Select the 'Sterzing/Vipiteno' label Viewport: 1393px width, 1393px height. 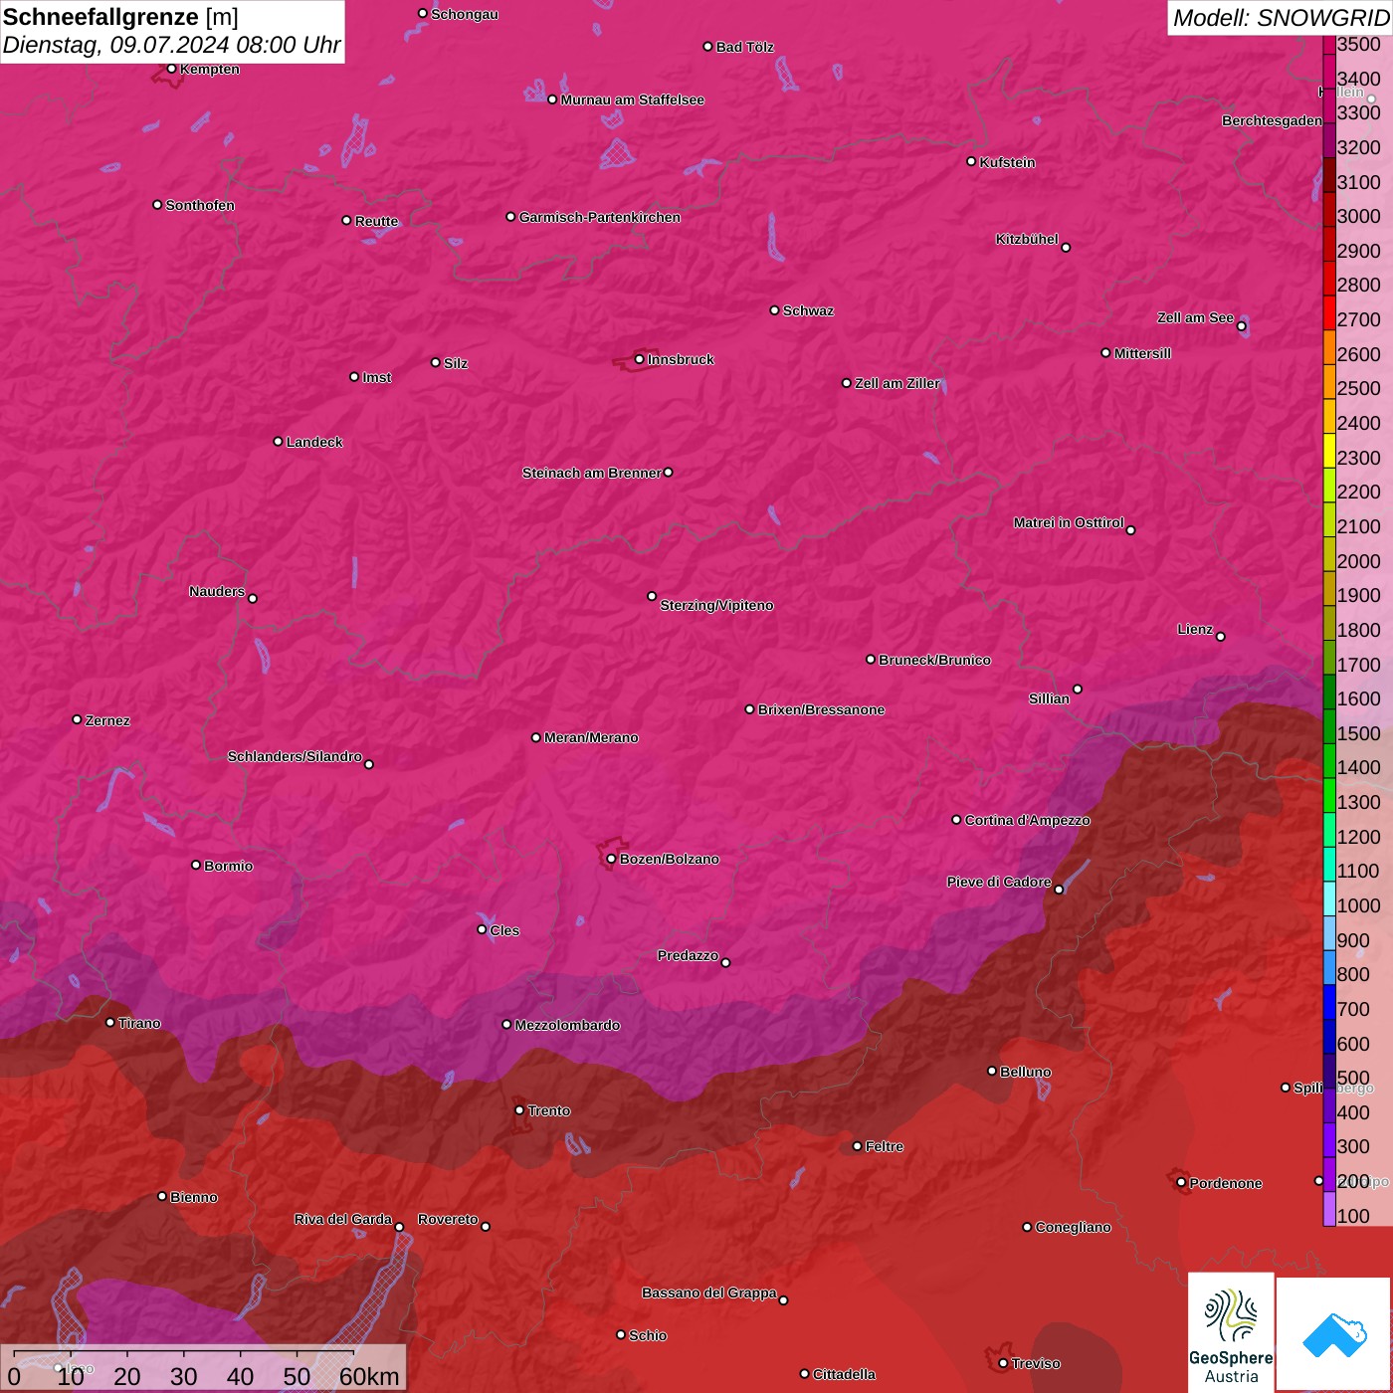pos(716,605)
